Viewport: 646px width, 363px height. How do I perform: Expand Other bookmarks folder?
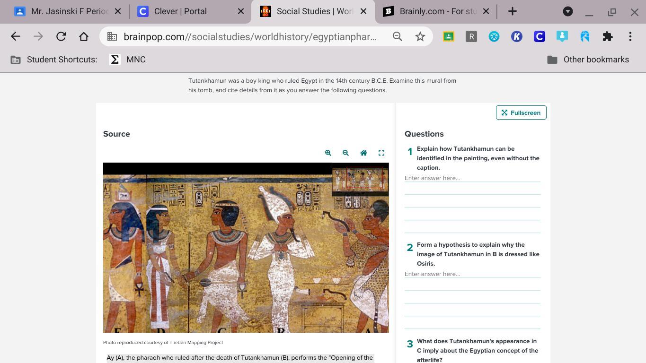pyautogui.click(x=588, y=60)
